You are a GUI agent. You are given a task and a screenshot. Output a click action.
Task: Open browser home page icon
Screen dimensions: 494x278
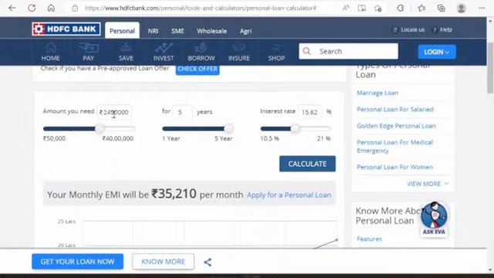click(x=51, y=8)
